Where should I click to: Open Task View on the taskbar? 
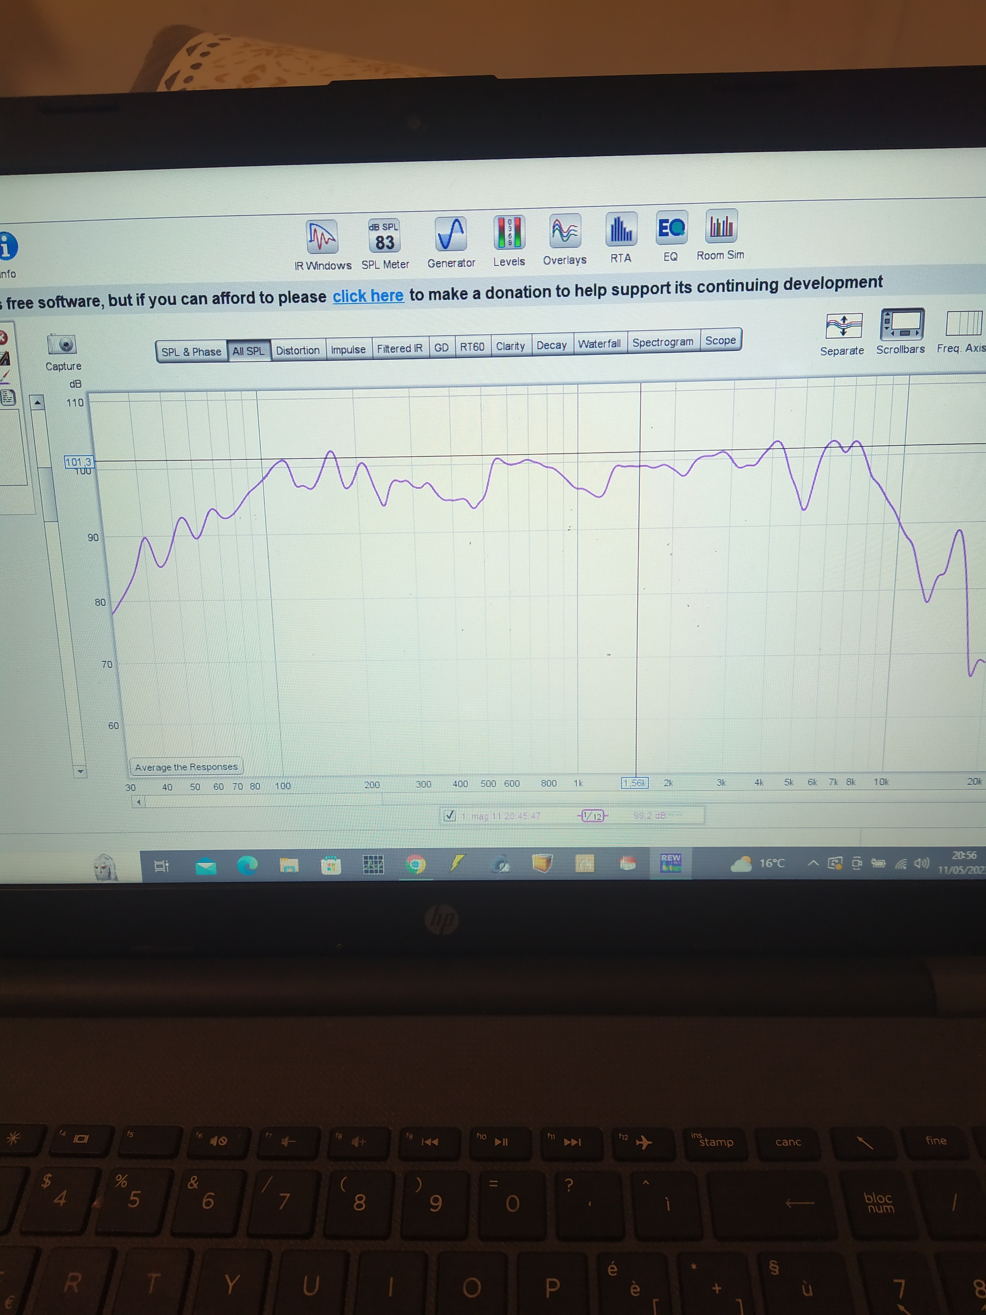tap(162, 866)
